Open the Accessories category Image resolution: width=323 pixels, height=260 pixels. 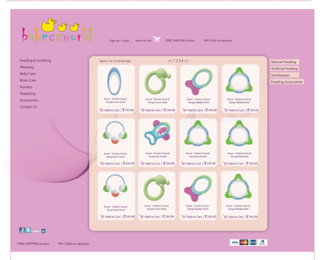tap(29, 100)
